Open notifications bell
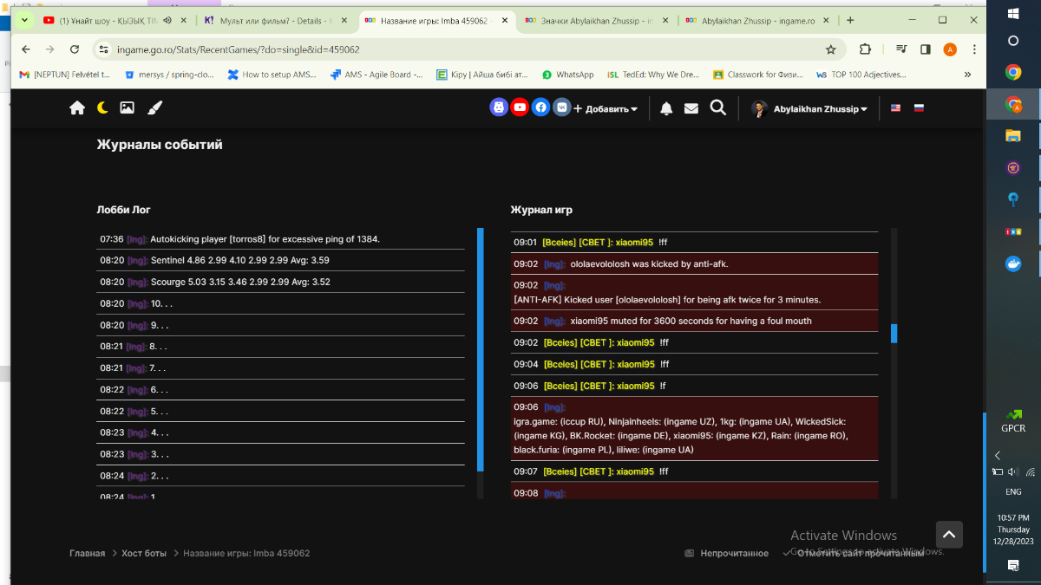The width and height of the screenshot is (1041, 585). [x=666, y=109]
